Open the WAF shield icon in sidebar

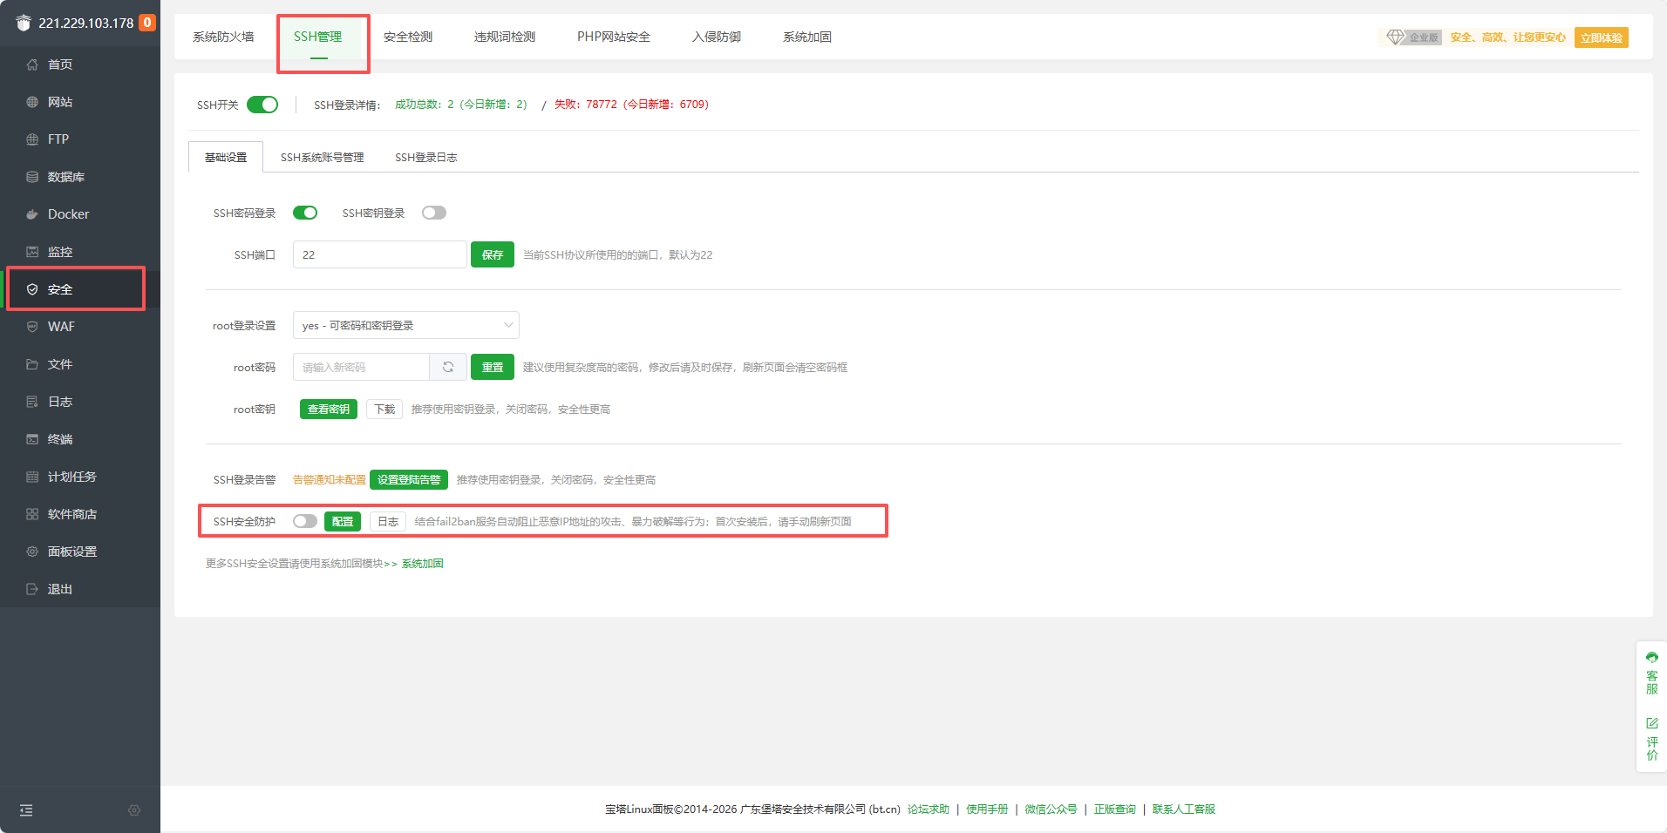32,327
